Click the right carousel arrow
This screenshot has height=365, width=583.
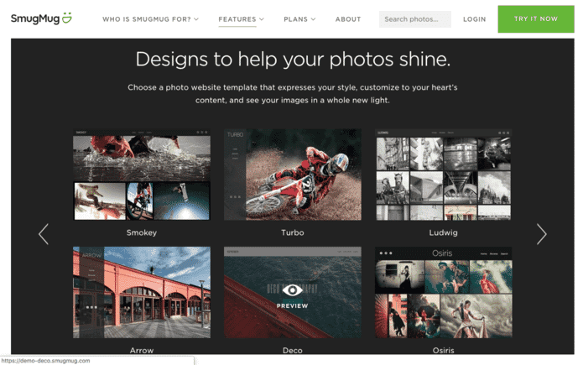pos(541,234)
